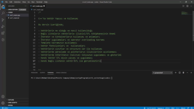Click Ln 17, Col 53 cursor position
The height and width of the screenshot is (109, 194).
coord(152,108)
